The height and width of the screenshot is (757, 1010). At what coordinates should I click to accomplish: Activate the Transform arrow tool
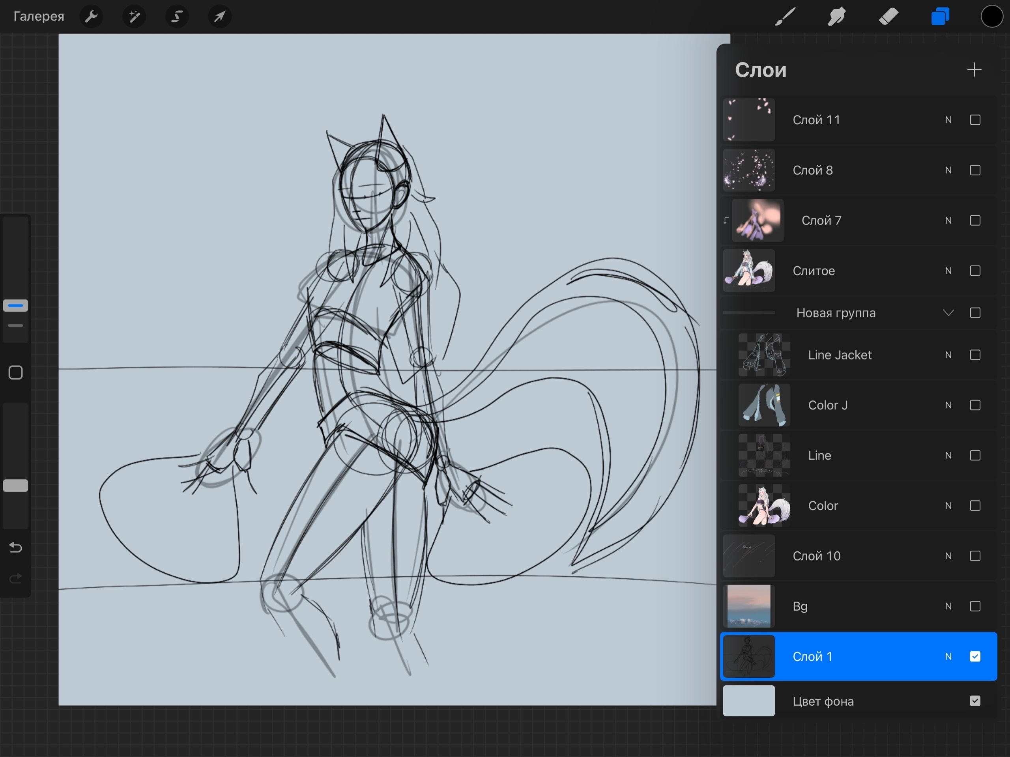(x=220, y=17)
